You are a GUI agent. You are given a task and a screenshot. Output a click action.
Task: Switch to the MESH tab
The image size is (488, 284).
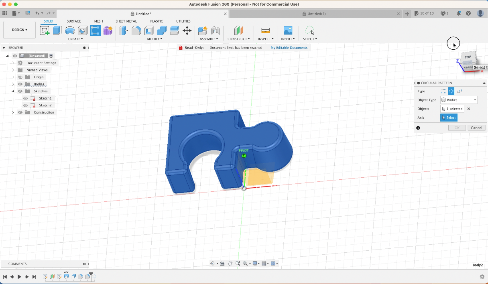98,21
